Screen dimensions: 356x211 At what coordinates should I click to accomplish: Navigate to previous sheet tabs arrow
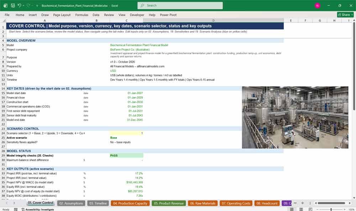pos(7,203)
